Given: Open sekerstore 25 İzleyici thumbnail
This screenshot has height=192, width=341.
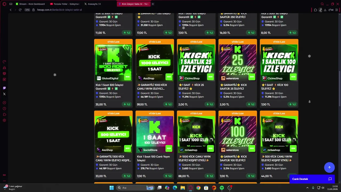Looking at the screenshot, I should [x=238, y=63].
